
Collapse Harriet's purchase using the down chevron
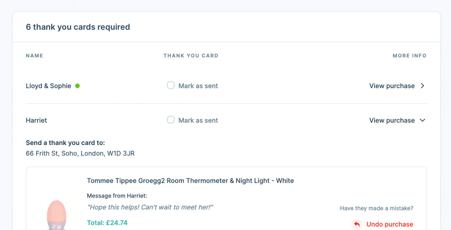tap(422, 120)
